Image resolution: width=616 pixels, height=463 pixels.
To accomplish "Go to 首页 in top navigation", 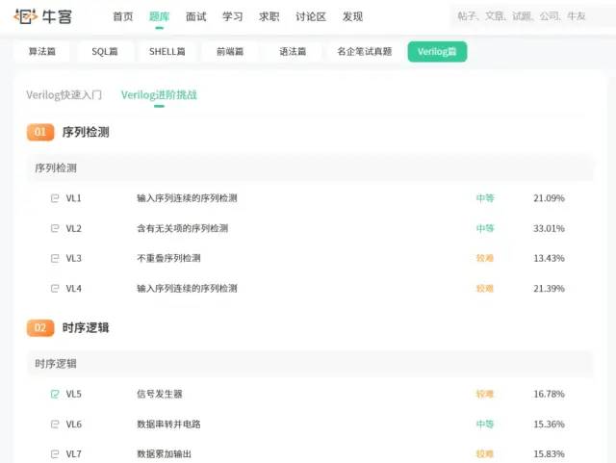I will (123, 16).
